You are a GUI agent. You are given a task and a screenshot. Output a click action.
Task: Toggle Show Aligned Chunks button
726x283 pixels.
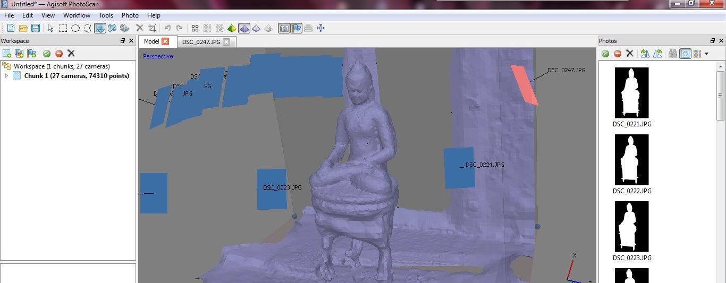(308, 28)
